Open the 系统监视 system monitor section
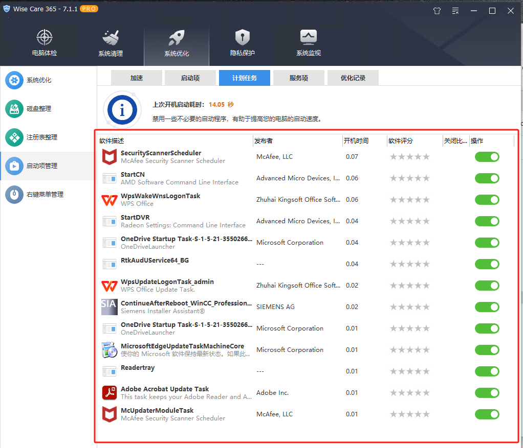The image size is (523, 448). tap(309, 43)
